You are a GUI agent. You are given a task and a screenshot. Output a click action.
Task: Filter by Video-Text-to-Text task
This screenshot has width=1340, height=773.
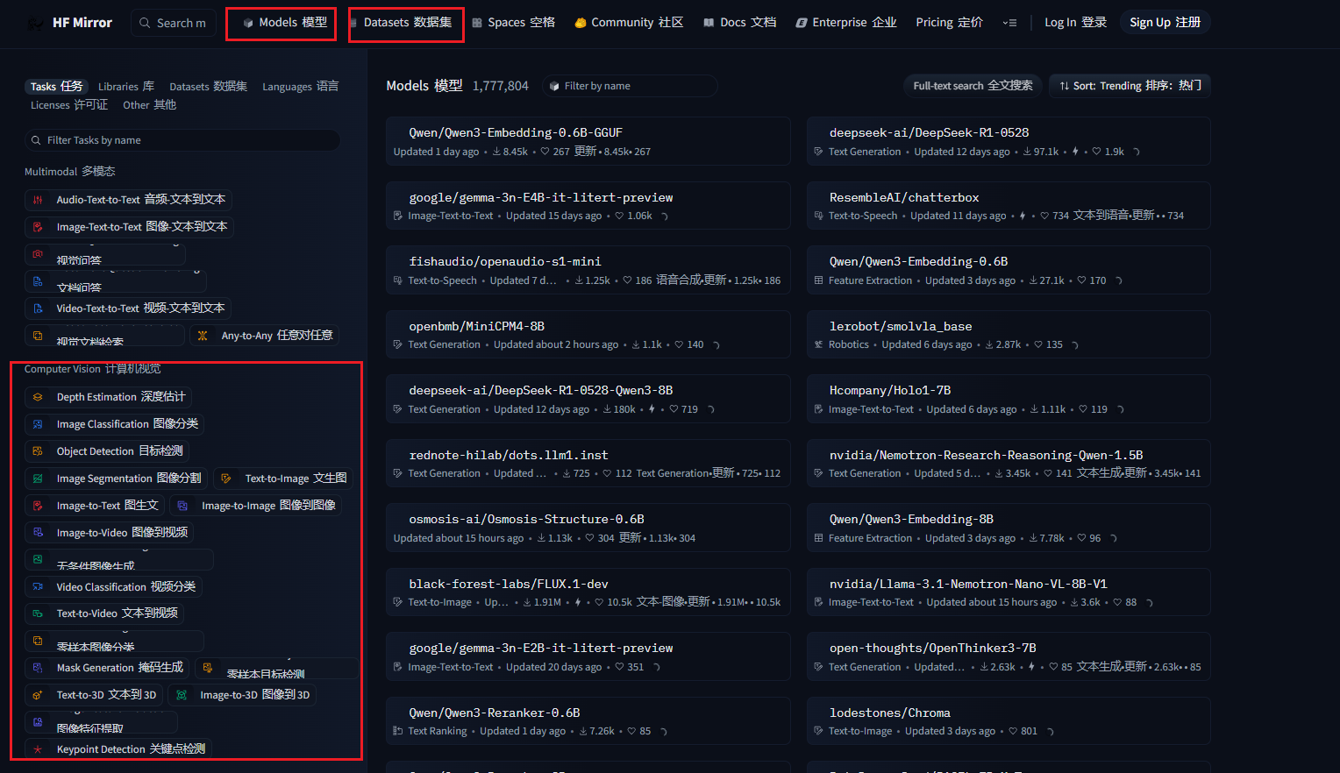coord(128,308)
